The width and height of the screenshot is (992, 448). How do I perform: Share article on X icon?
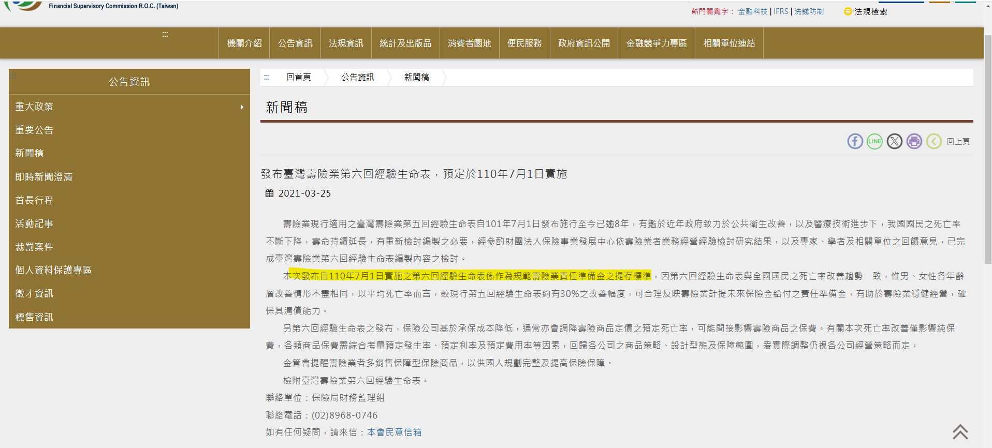(894, 141)
